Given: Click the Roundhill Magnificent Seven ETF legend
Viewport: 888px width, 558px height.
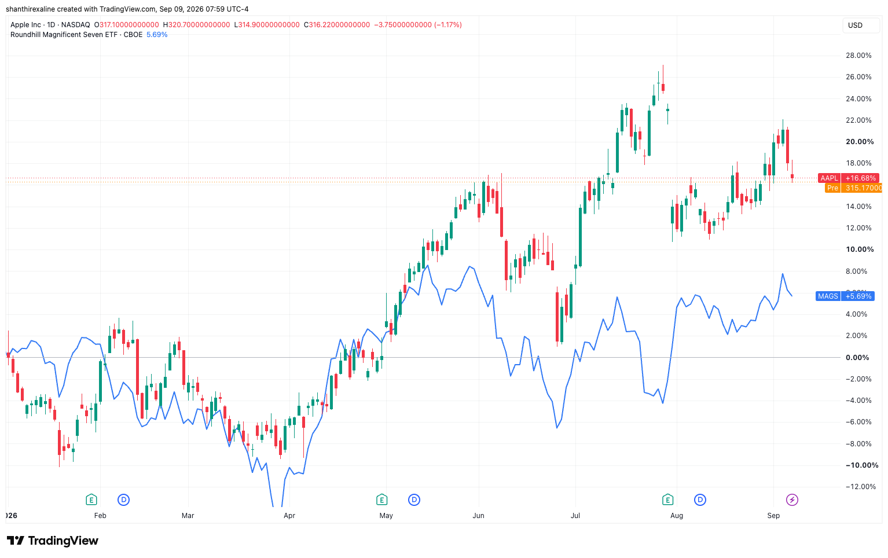Looking at the screenshot, I should [76, 35].
